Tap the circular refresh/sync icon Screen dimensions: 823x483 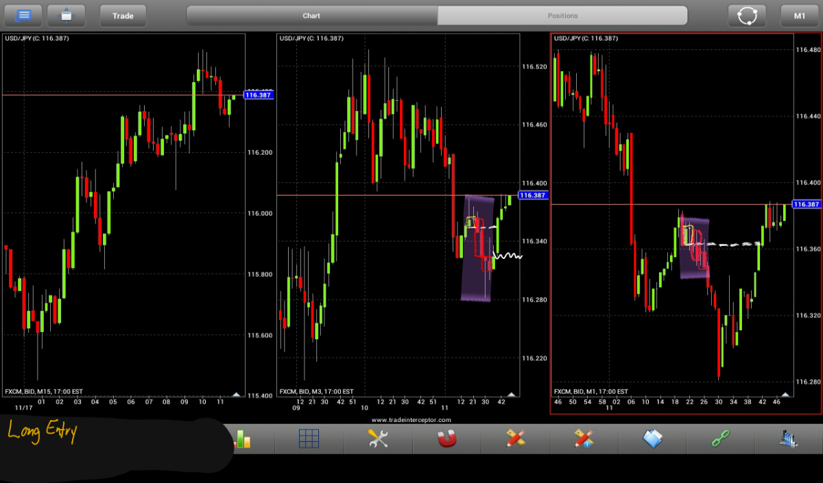(747, 15)
